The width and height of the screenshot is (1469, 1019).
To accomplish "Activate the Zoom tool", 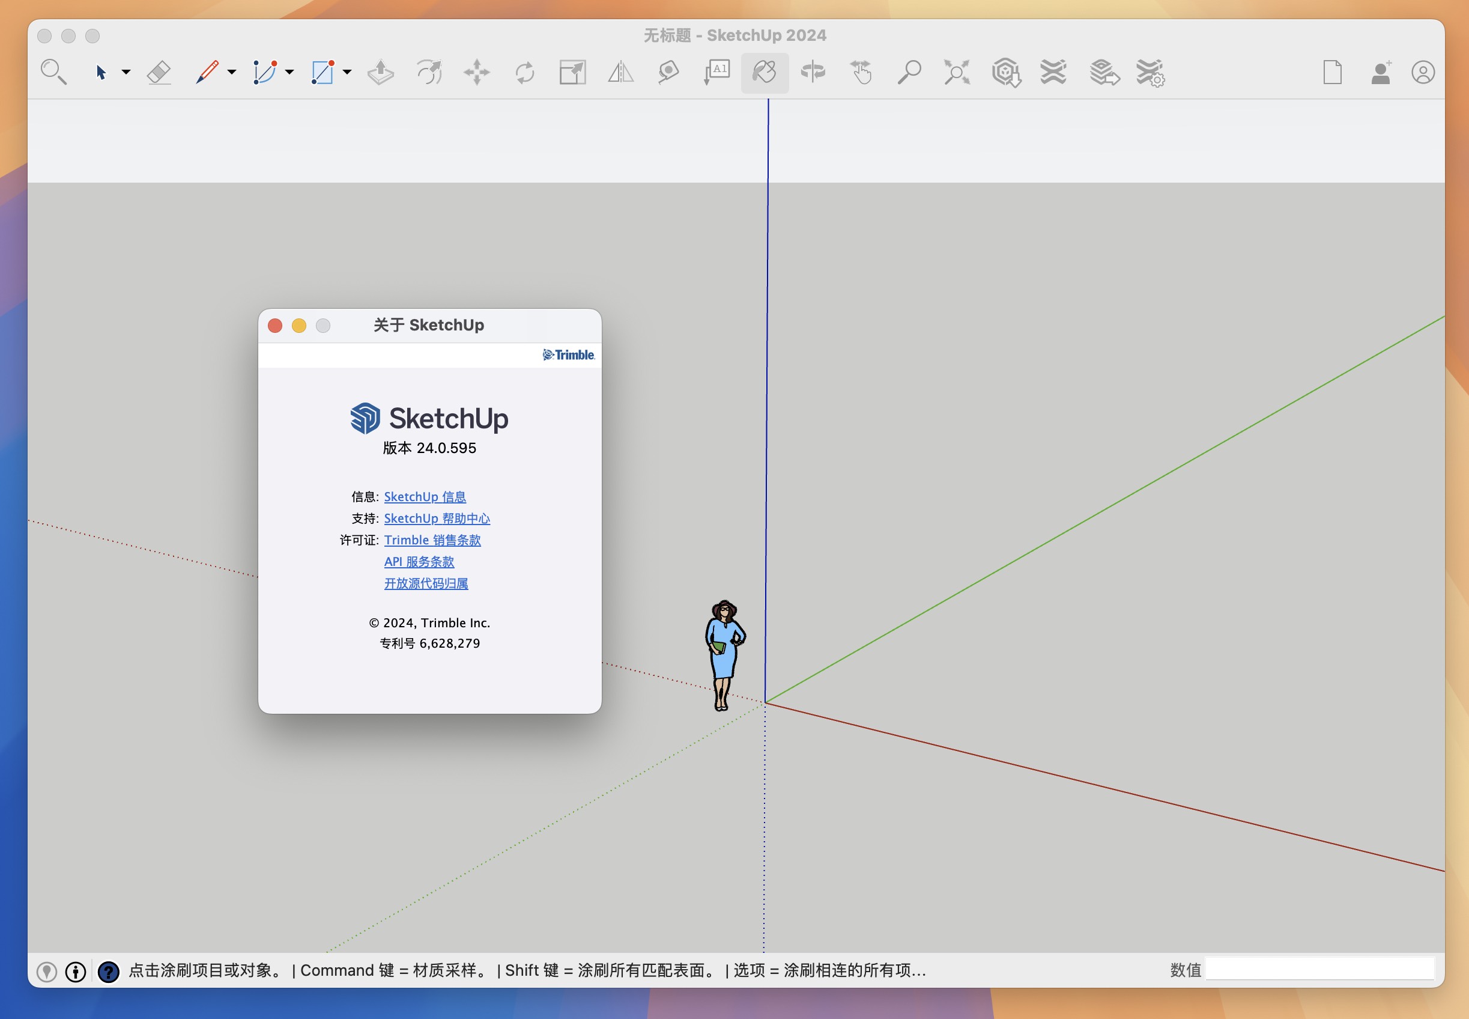I will pyautogui.click(x=909, y=72).
